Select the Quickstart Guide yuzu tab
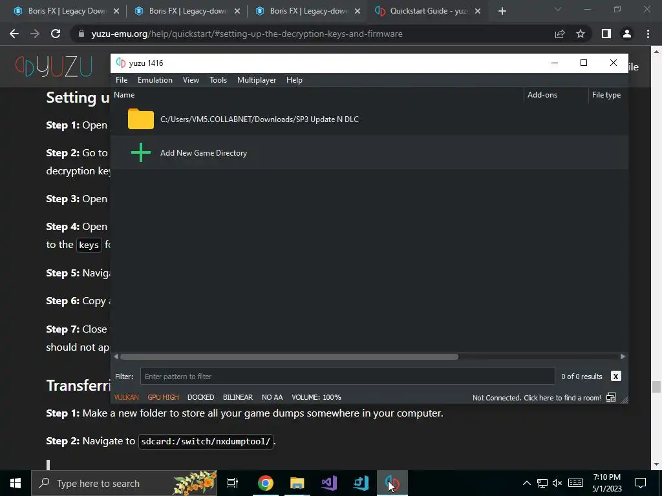Viewport: 662px width, 496px height. [428, 11]
